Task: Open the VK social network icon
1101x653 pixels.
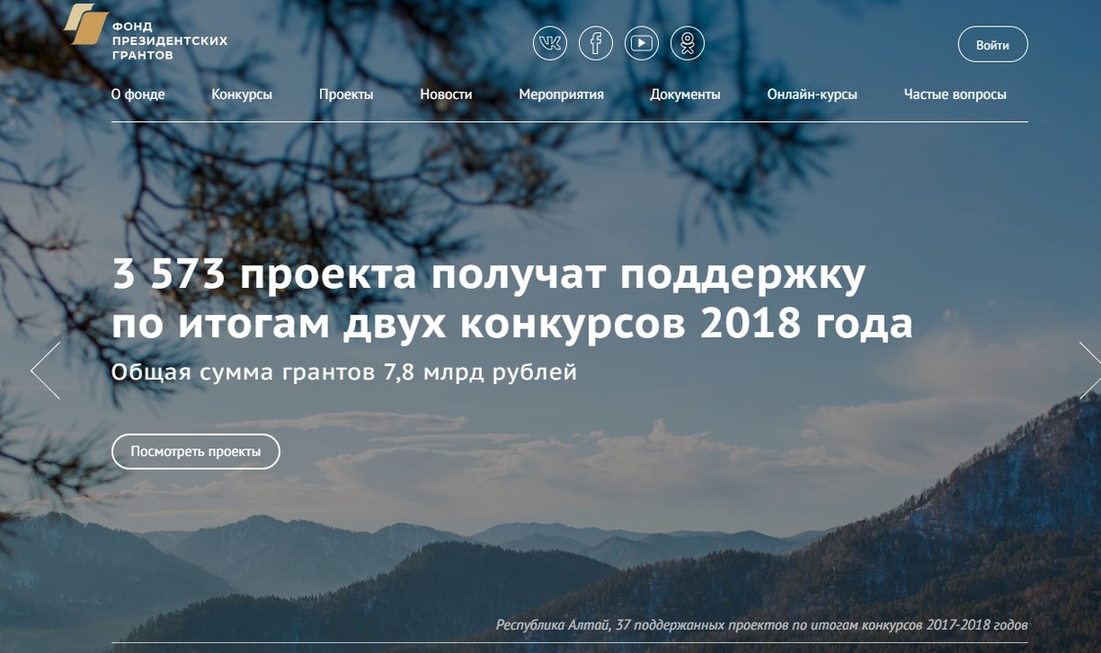Action: 550,43
